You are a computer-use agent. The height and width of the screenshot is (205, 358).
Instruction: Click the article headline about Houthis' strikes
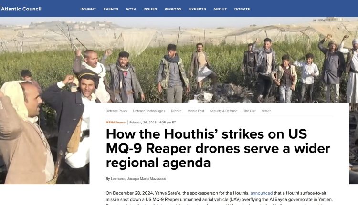pyautogui.click(x=218, y=148)
